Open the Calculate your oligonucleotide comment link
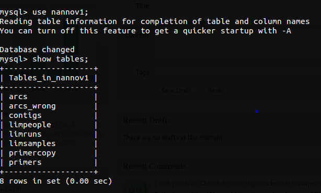 (x=260, y=184)
